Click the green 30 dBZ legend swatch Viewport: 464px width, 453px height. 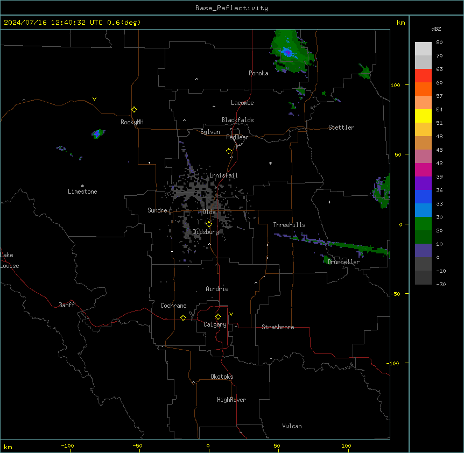tap(423, 224)
